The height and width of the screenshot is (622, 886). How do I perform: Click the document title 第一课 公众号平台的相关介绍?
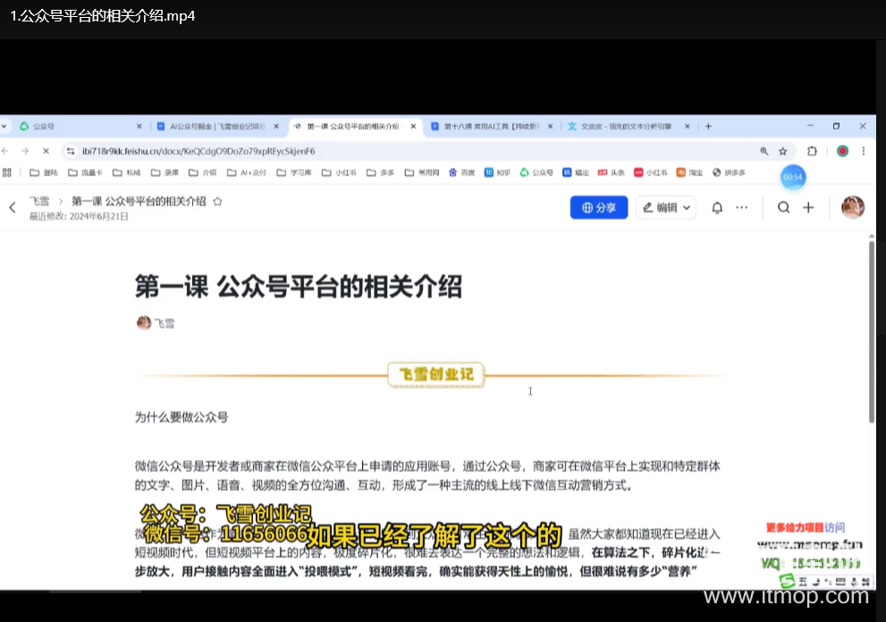(299, 287)
